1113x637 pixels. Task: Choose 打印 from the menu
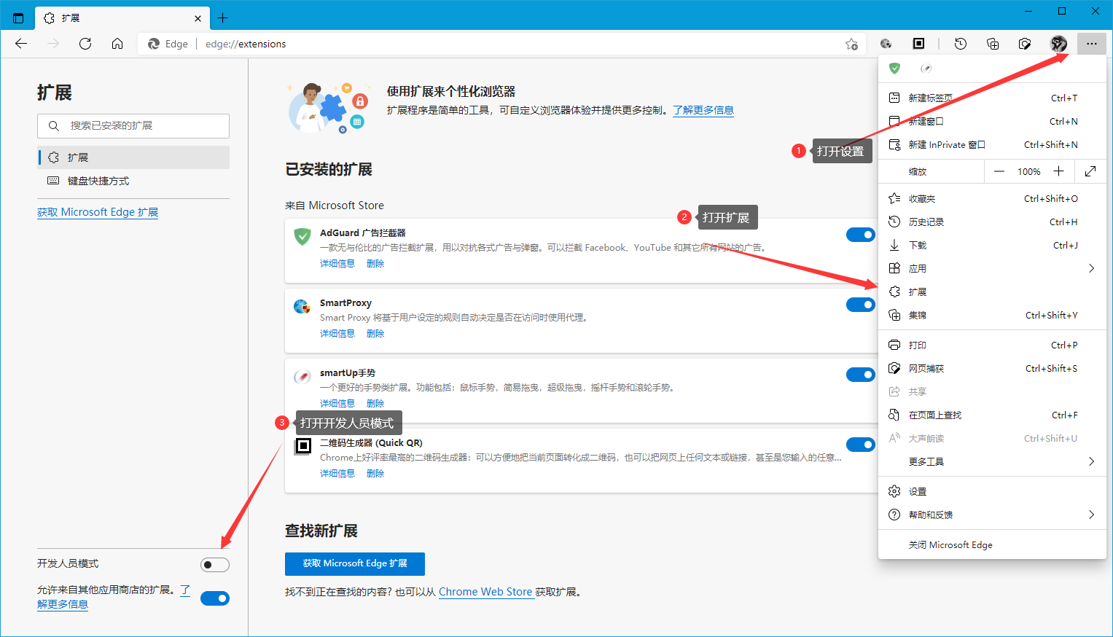click(992, 345)
